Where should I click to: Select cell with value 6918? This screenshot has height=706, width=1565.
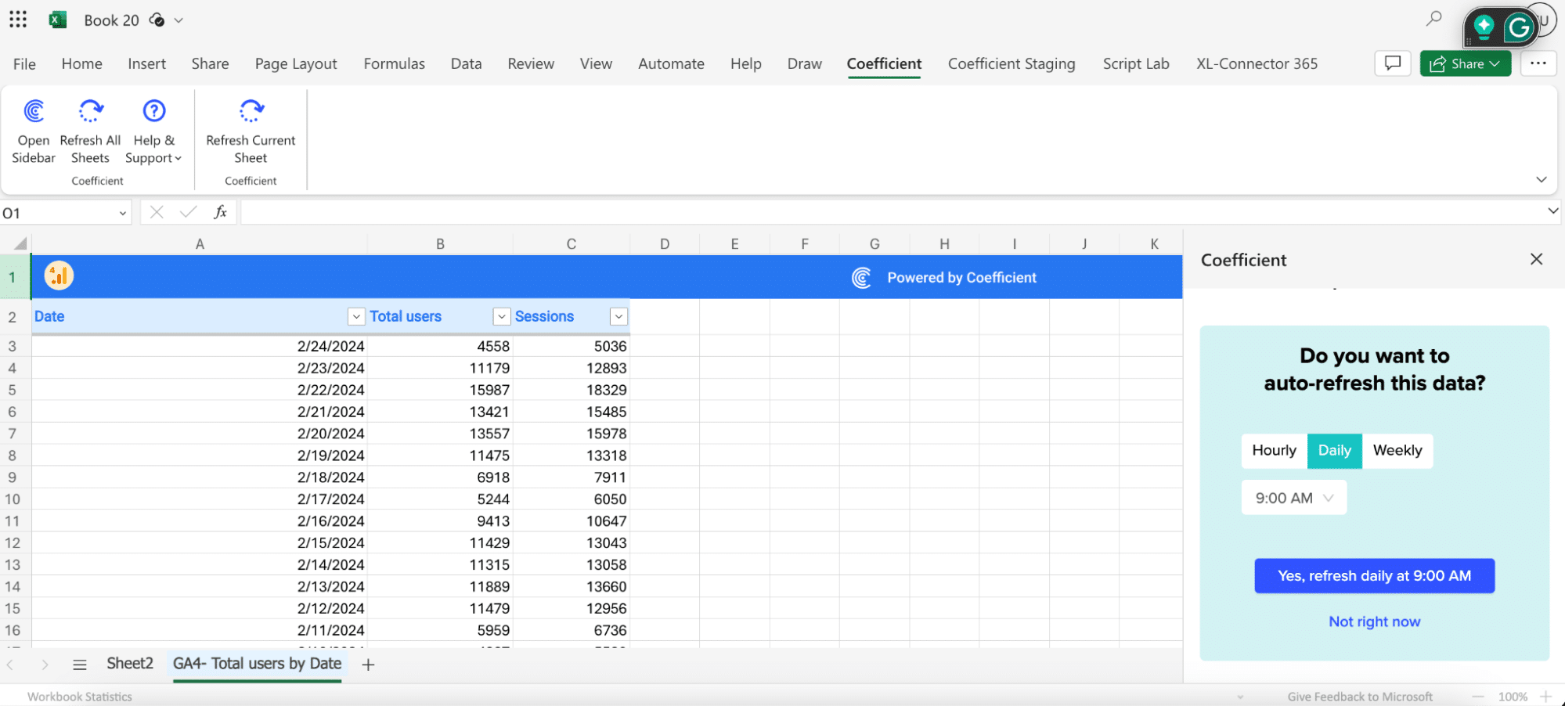[x=440, y=477]
